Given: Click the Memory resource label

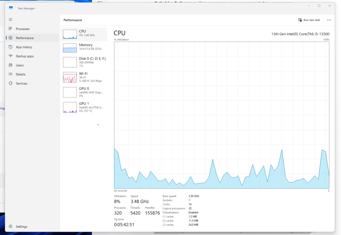Looking at the screenshot, I should (86, 45).
